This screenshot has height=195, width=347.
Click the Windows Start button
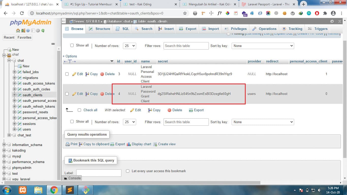[x=7, y=190]
